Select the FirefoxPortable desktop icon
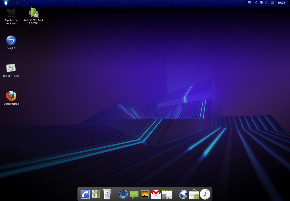The width and height of the screenshot is (290, 201). 11,98
